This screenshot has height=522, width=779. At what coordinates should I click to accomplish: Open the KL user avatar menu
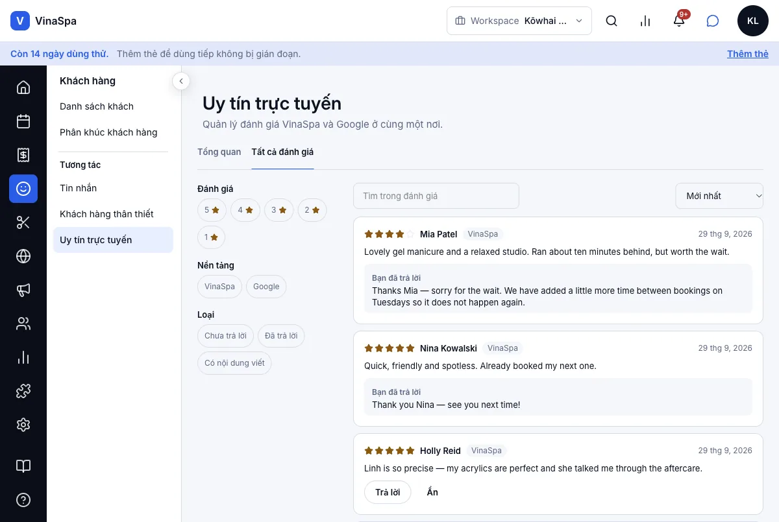[753, 21]
